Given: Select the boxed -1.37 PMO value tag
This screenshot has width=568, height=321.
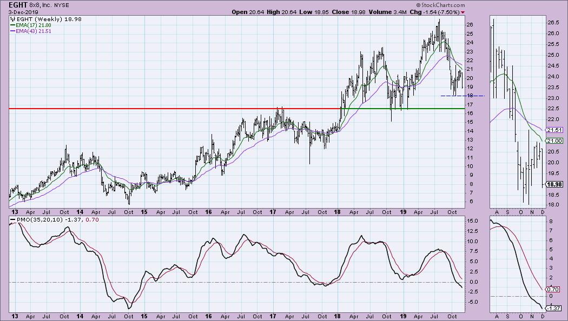Looking at the screenshot, I should pos(553,309).
